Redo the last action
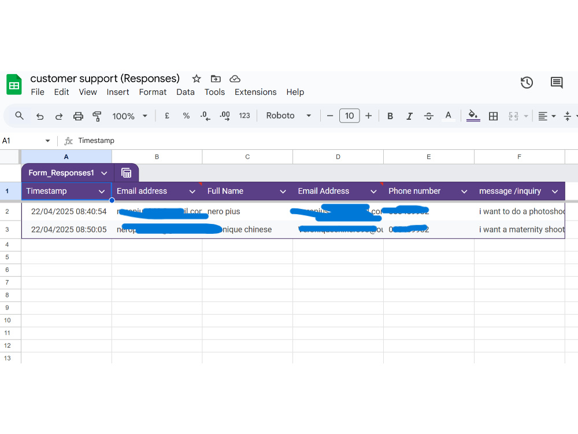Viewport: 578px width, 434px height. 59,116
